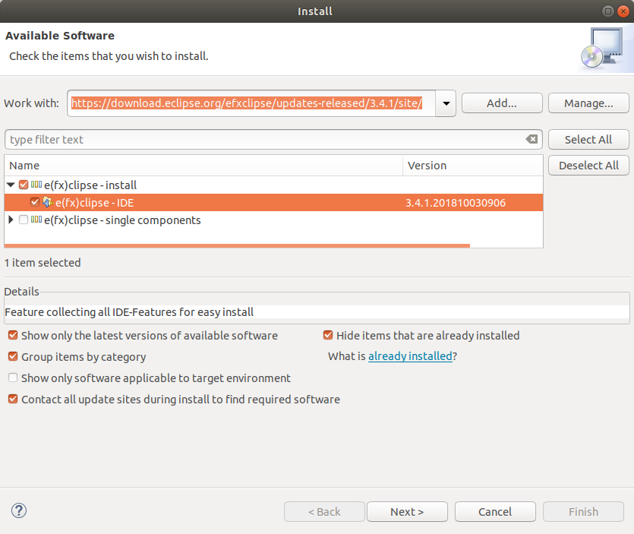The image size is (634, 534).
Task: Clear the filter text with the eraser icon
Action: click(x=531, y=139)
